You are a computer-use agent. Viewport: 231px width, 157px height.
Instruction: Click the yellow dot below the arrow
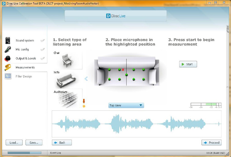pos(84,106)
